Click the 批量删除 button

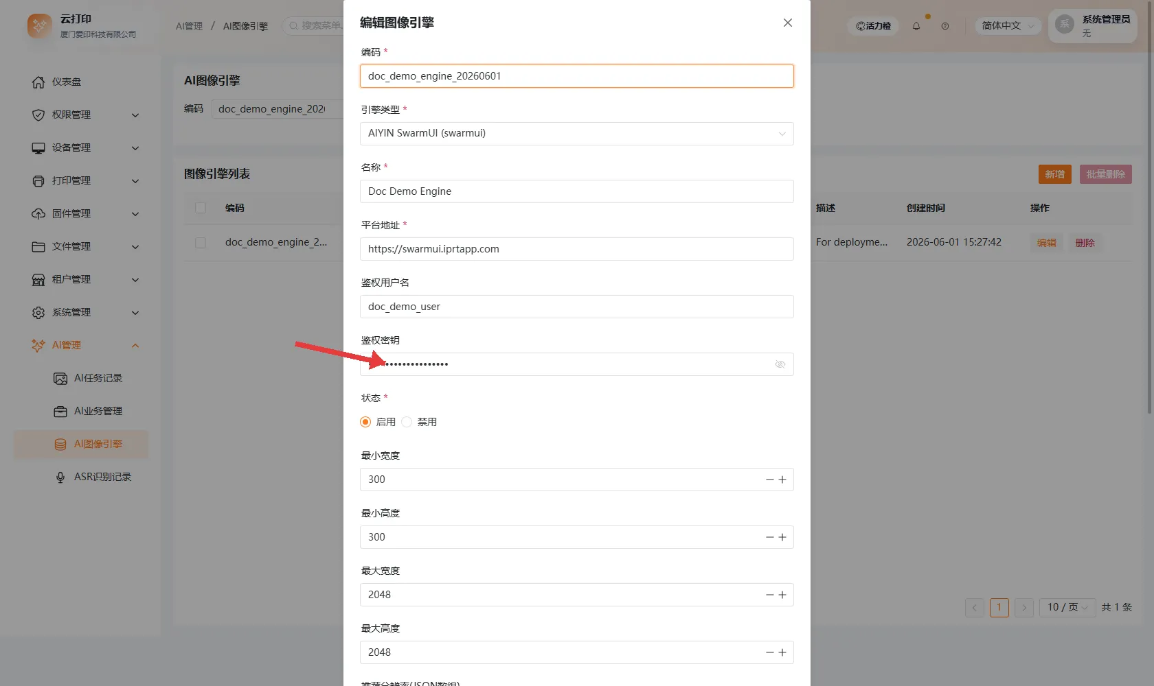[x=1106, y=174]
